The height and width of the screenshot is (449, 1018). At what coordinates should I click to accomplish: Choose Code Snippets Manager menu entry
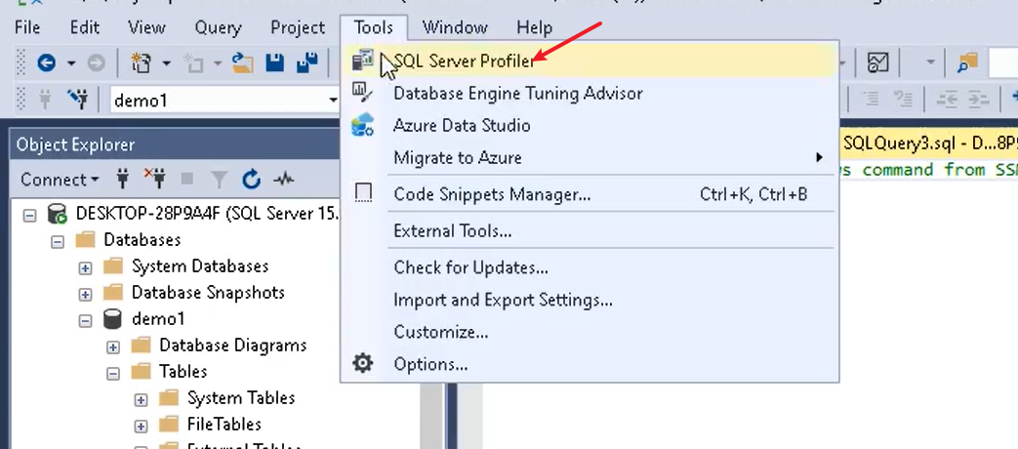click(590, 194)
